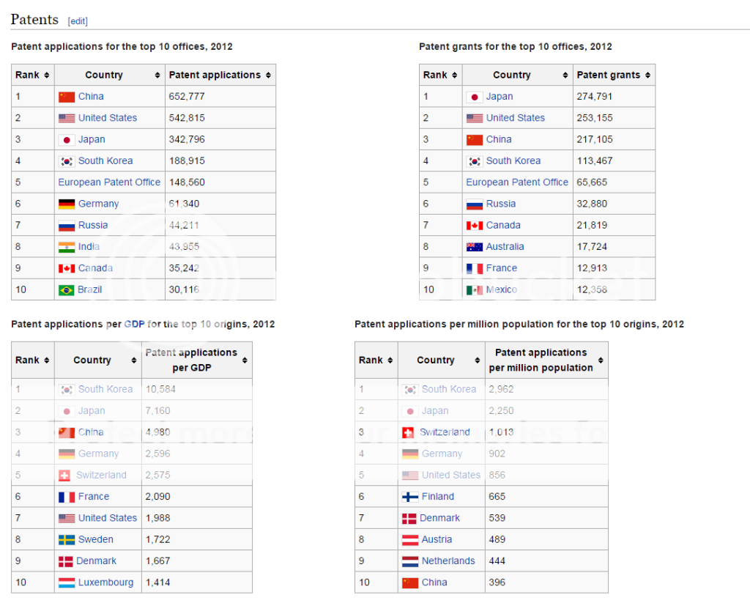The image size is (750, 614).
Task: Open the edit link next to Patents
Action: pyautogui.click(x=78, y=21)
